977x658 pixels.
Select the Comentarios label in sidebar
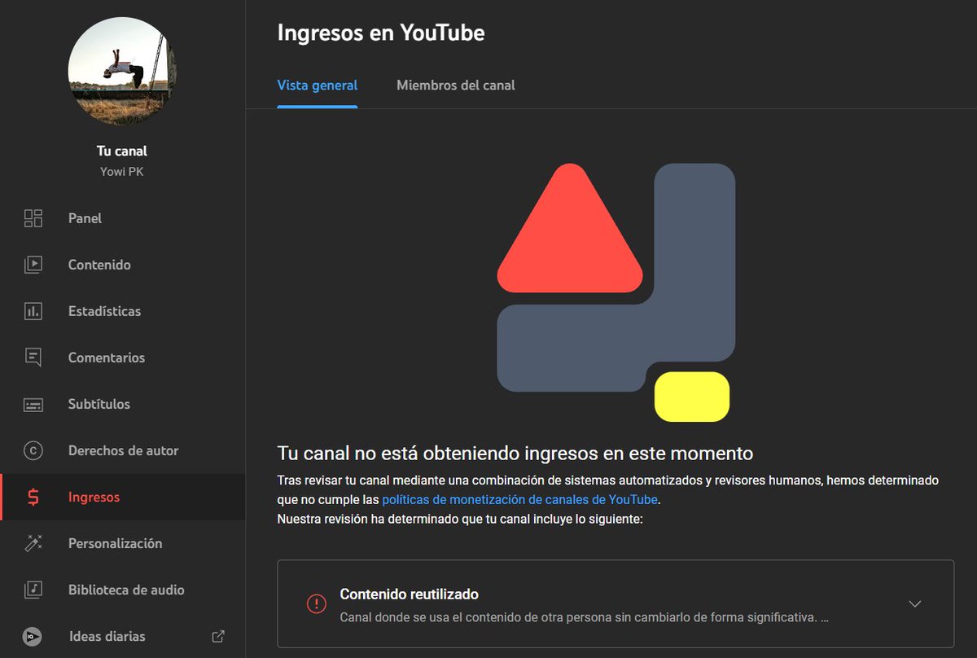pos(107,358)
